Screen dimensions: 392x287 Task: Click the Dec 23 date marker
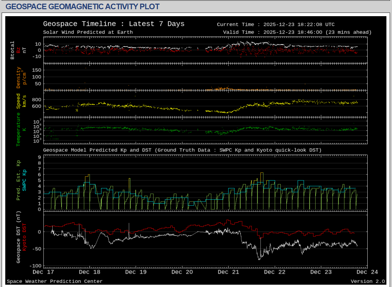321,272
